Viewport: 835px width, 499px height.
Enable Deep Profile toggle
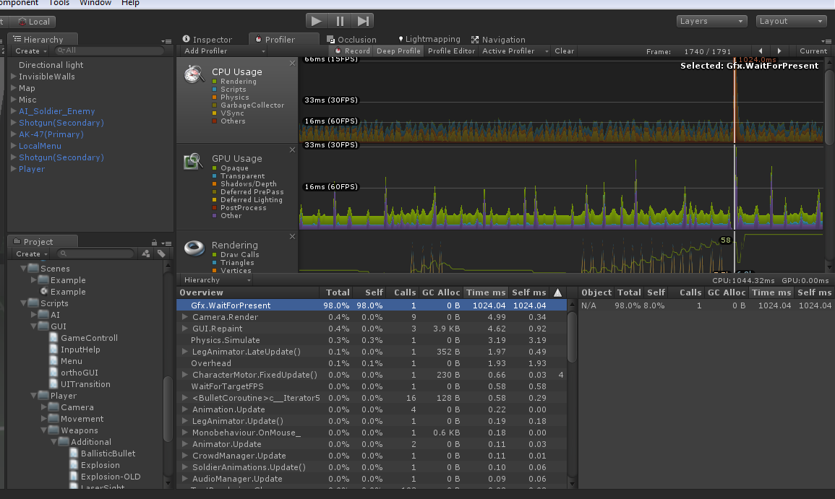pyautogui.click(x=398, y=51)
